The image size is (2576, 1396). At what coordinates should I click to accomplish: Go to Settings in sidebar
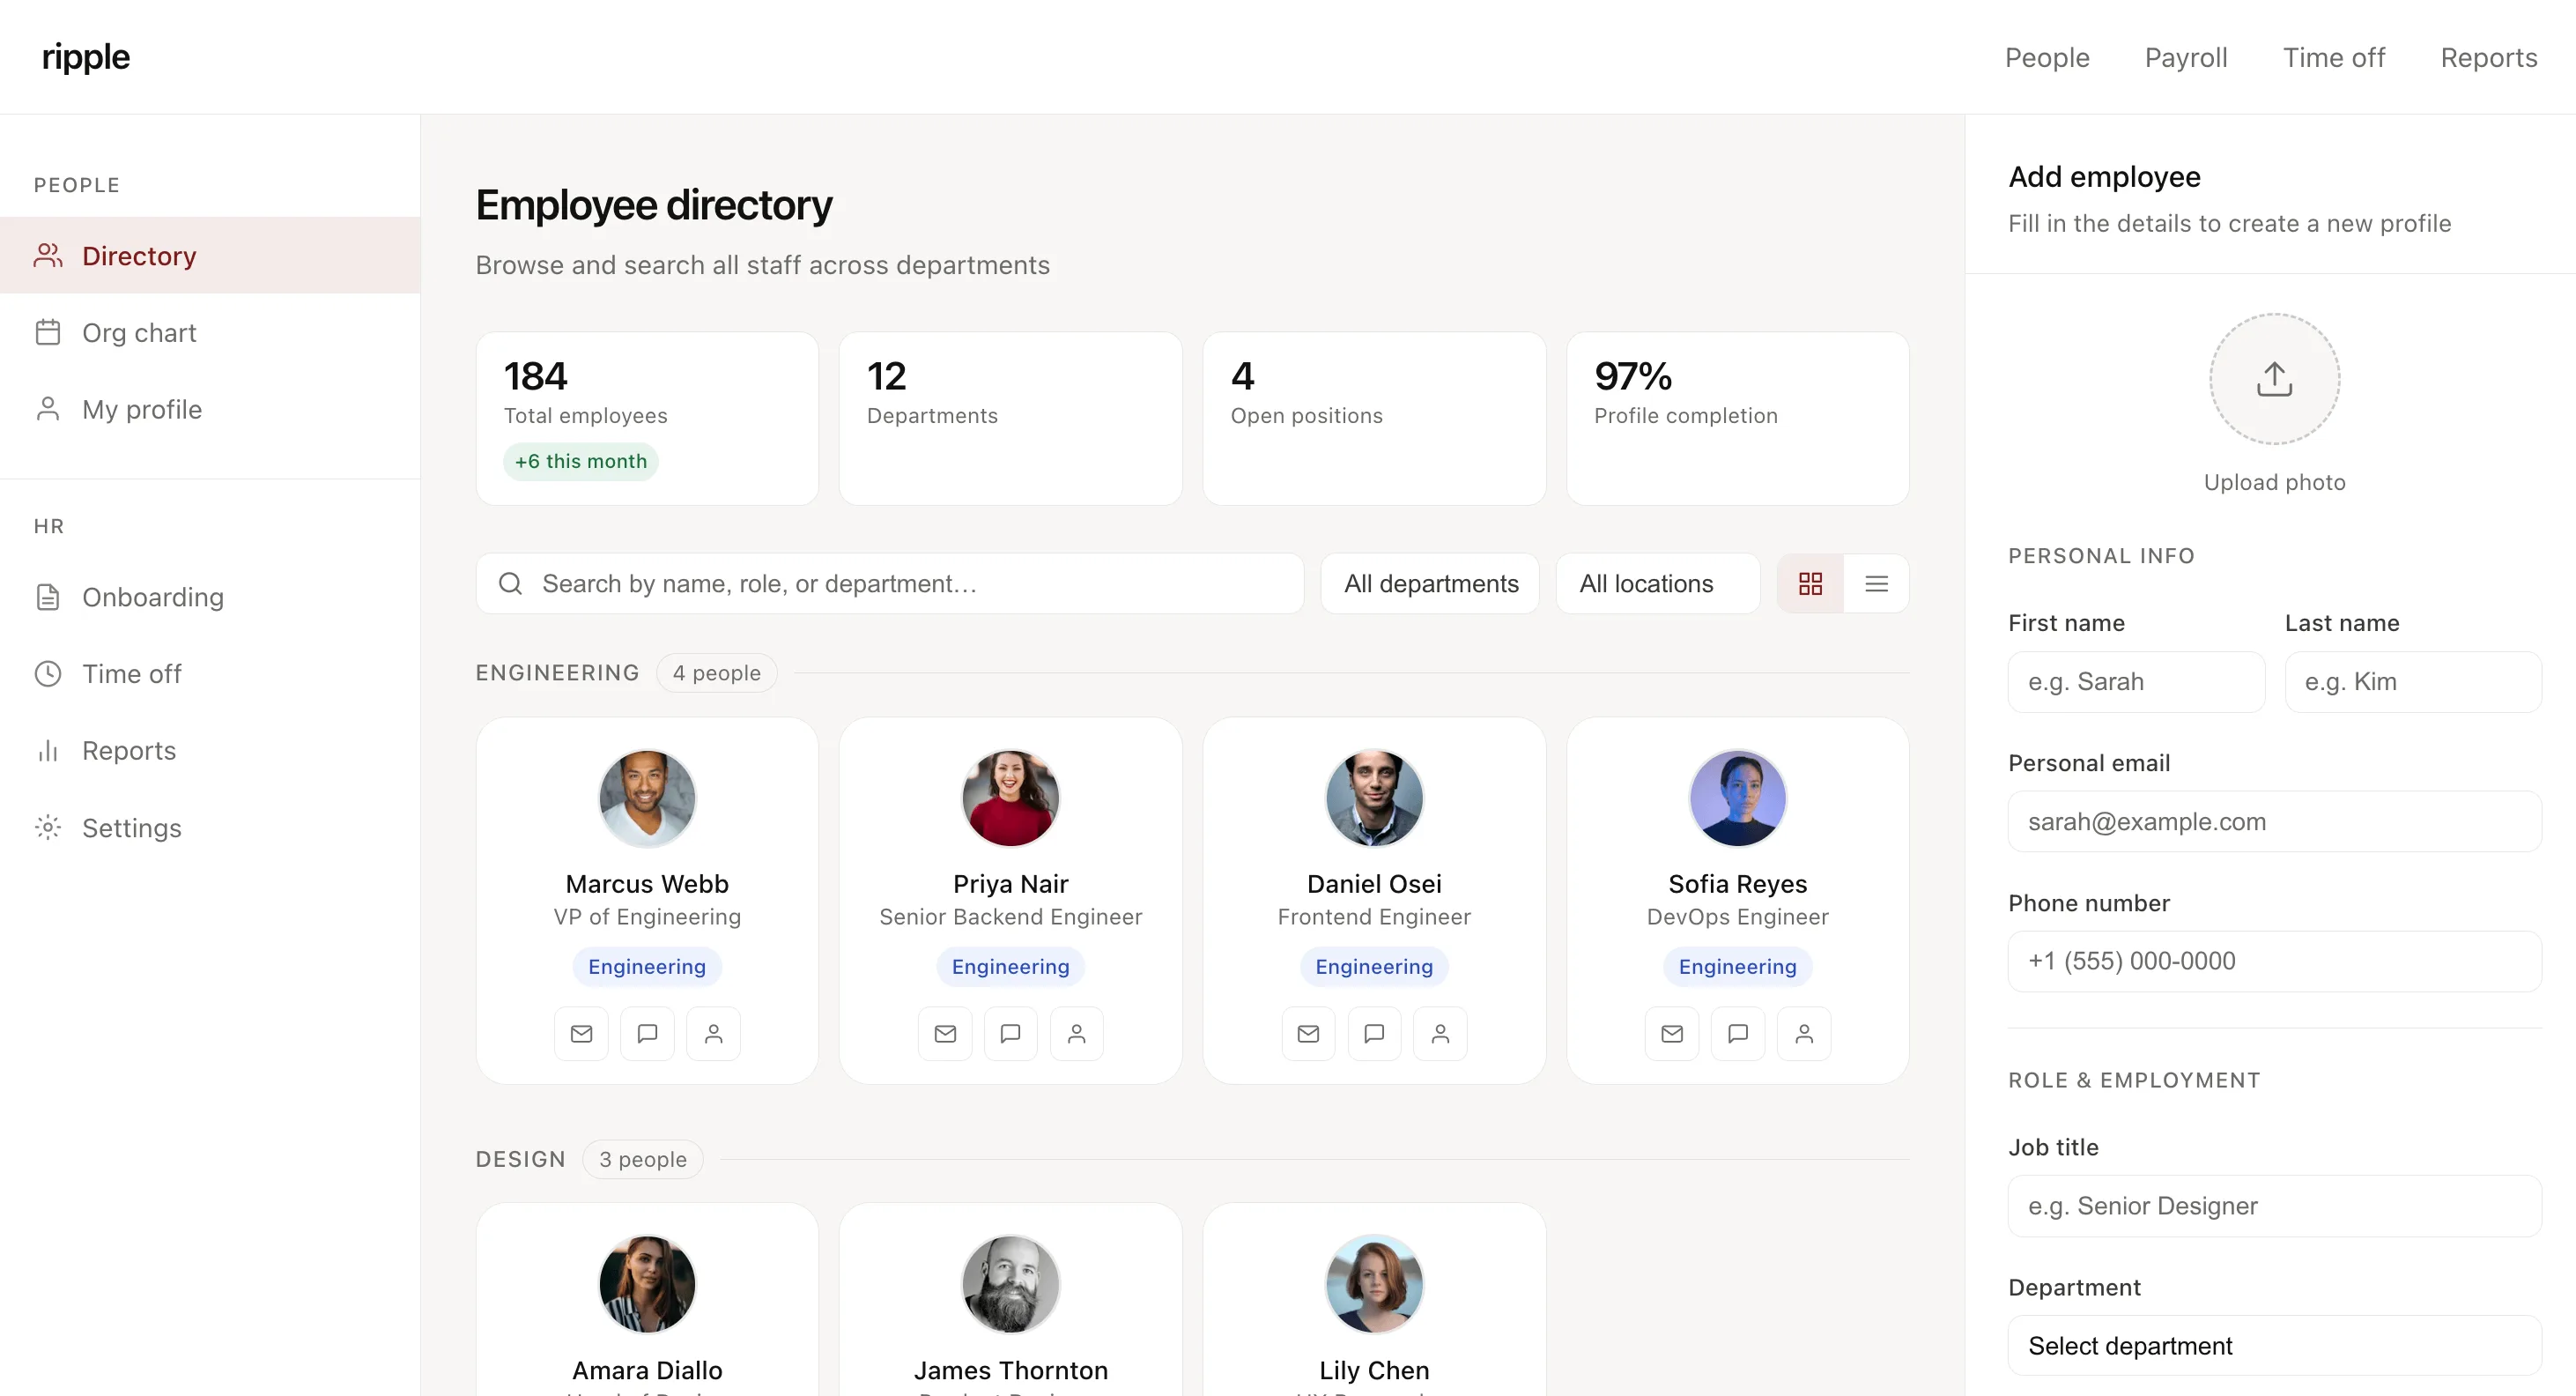pos(210,828)
